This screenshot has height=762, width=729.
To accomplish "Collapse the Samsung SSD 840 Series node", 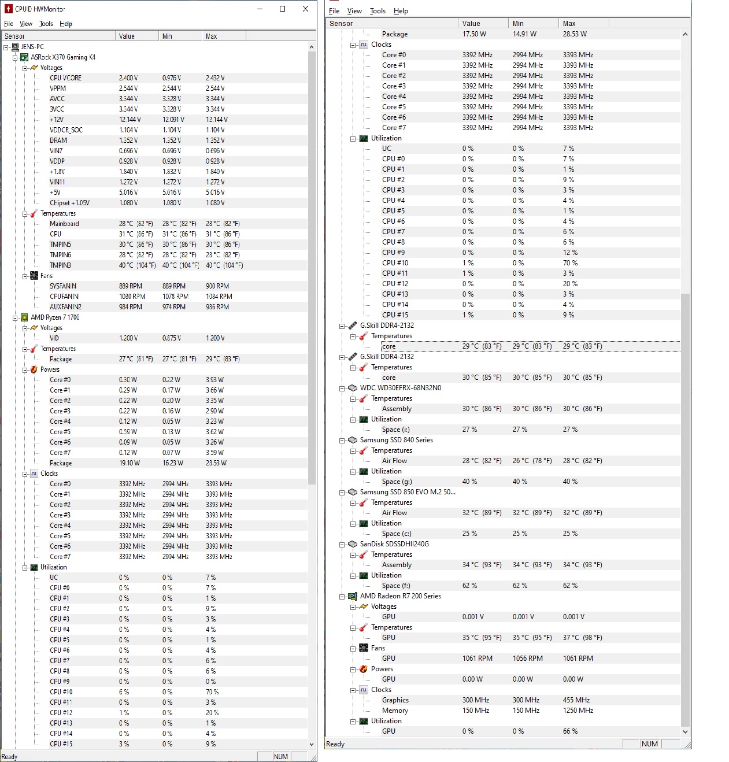I will 342,440.
